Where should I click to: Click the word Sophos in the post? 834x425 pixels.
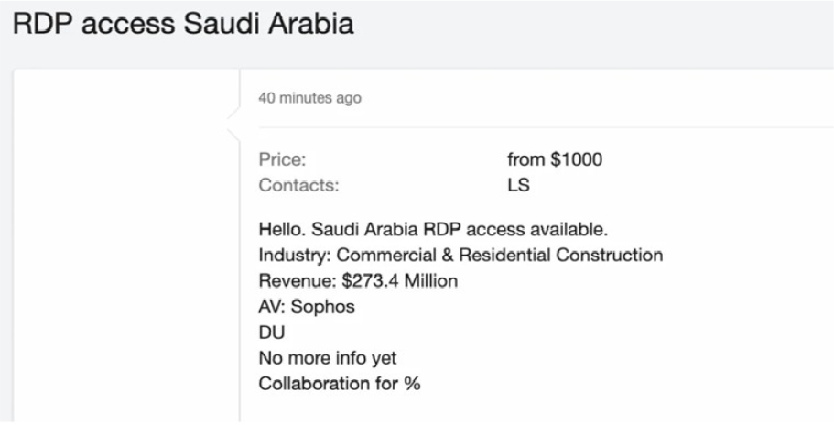[323, 307]
